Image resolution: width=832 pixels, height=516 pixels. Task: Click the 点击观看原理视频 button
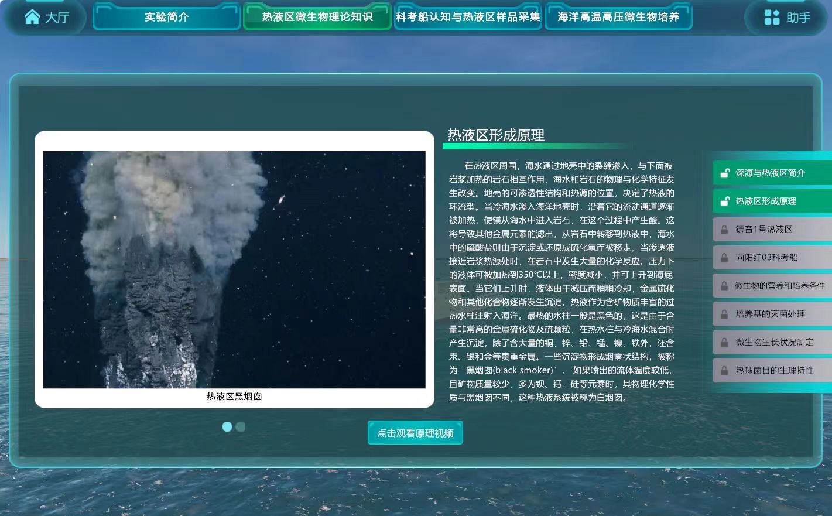415,433
